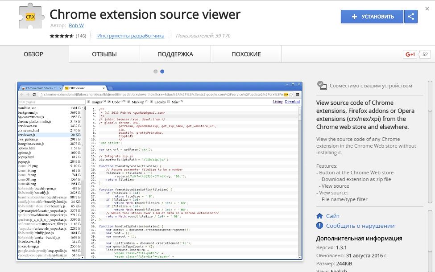Select the CRX Viewer browser tab
435x272 pixels.
coord(85,88)
